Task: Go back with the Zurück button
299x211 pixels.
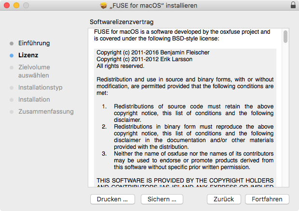Action: (224, 199)
